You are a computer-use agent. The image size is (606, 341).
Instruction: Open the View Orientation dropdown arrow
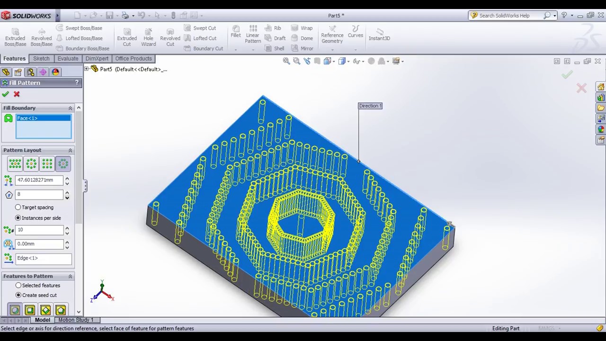click(x=334, y=61)
